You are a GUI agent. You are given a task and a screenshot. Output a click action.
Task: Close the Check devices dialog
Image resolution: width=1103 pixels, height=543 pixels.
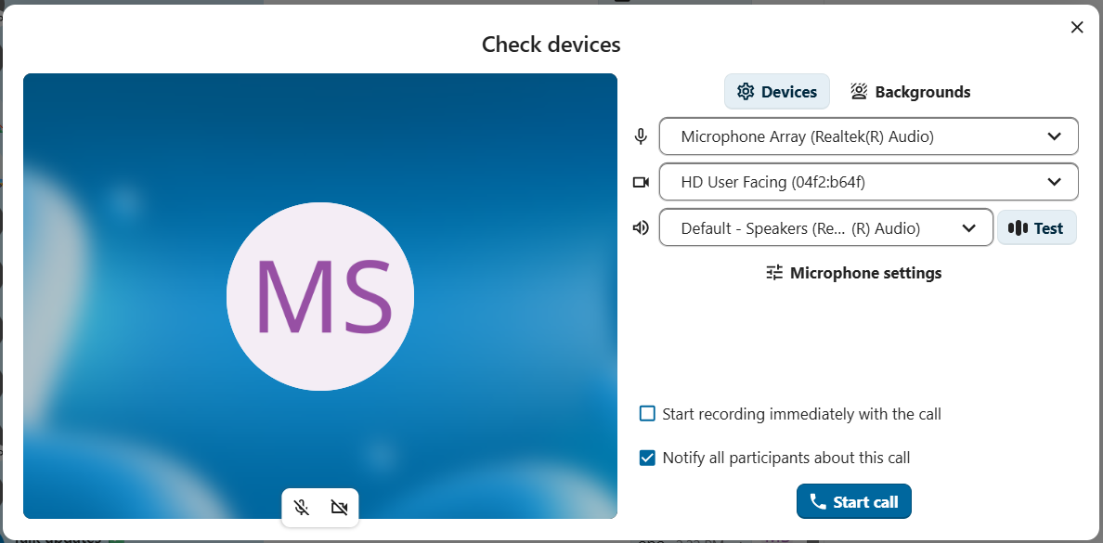[1077, 27]
